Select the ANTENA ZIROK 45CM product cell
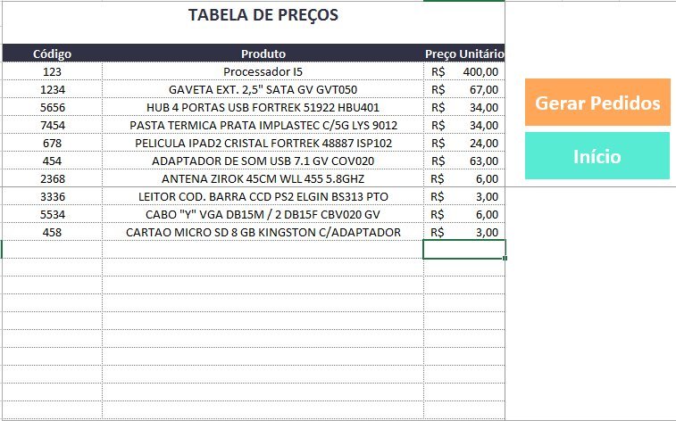The width and height of the screenshot is (676, 421). (x=263, y=178)
